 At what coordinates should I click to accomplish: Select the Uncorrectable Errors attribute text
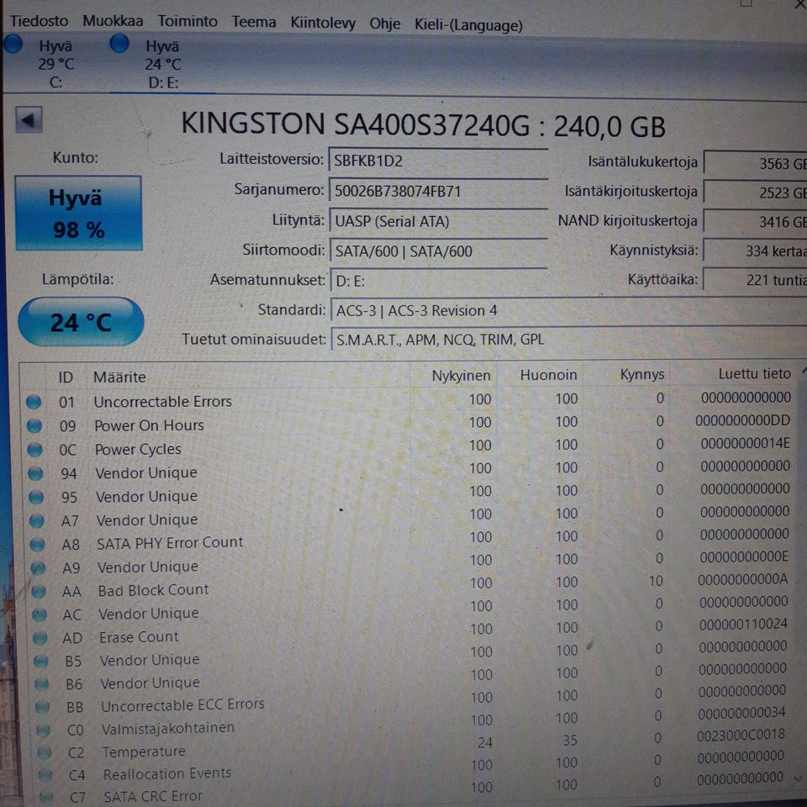pos(162,401)
